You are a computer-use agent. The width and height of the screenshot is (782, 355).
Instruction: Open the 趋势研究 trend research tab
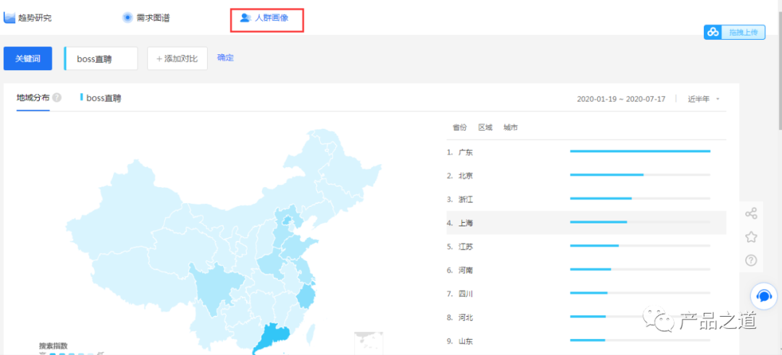click(28, 18)
